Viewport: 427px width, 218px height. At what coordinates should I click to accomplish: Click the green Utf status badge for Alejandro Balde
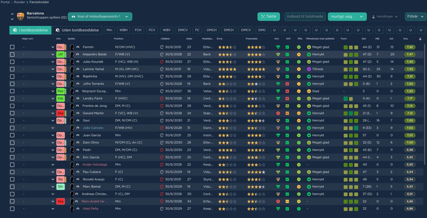(x=60, y=54)
